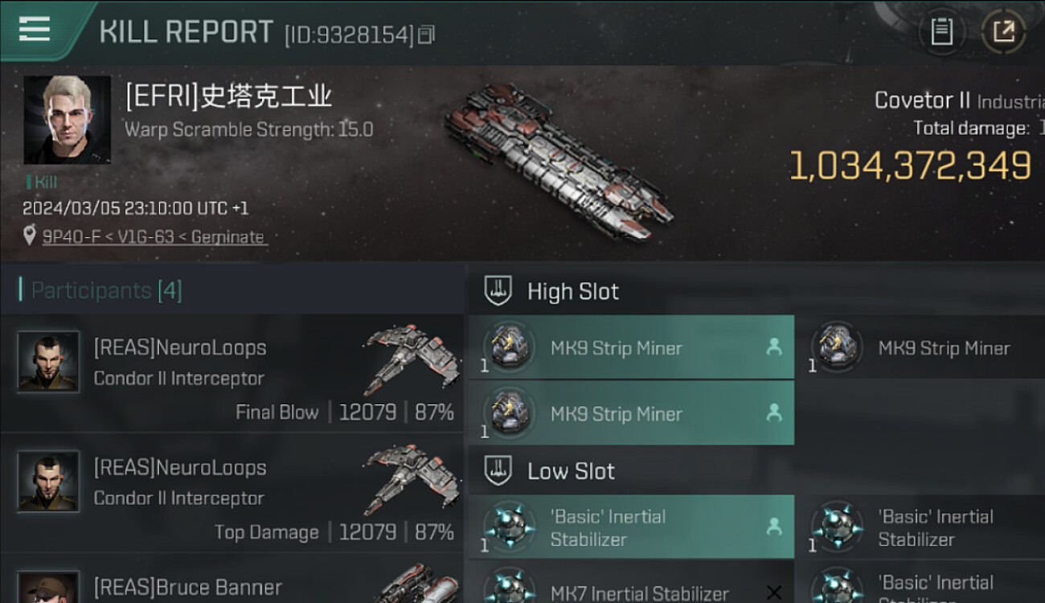Open Final Blow NeuroLoops portrait

pyautogui.click(x=48, y=361)
